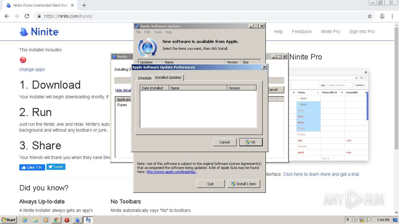Click the Size column header in updates list

pyautogui.click(x=250, y=62)
